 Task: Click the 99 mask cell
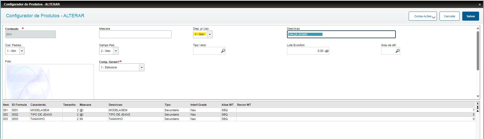click(x=93, y=119)
